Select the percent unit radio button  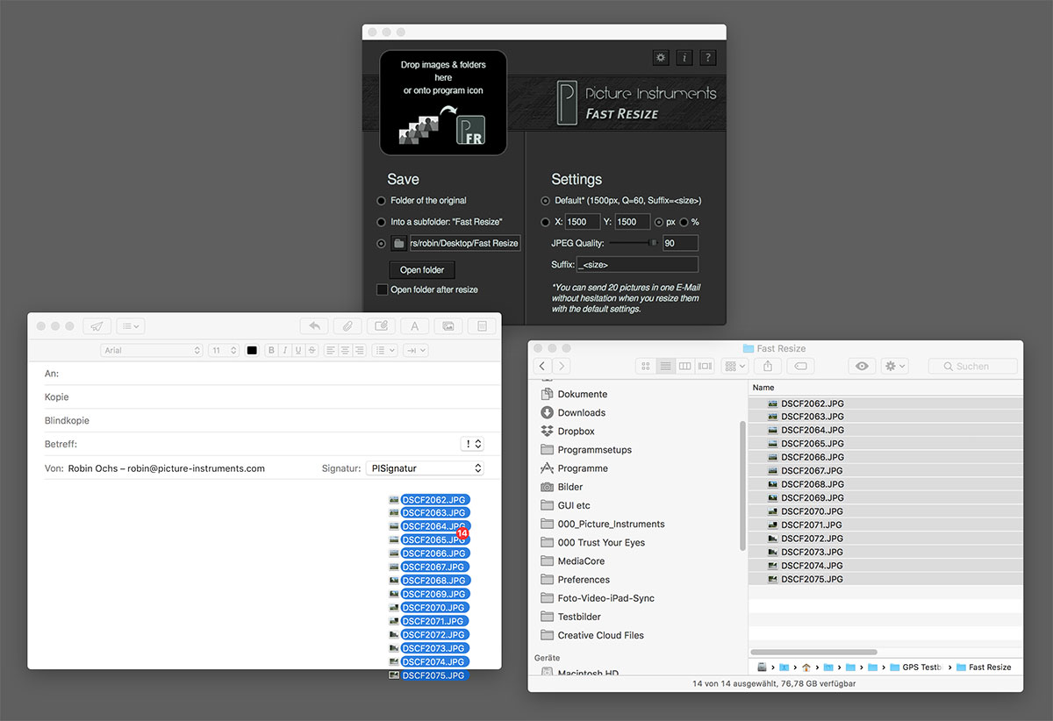point(684,222)
